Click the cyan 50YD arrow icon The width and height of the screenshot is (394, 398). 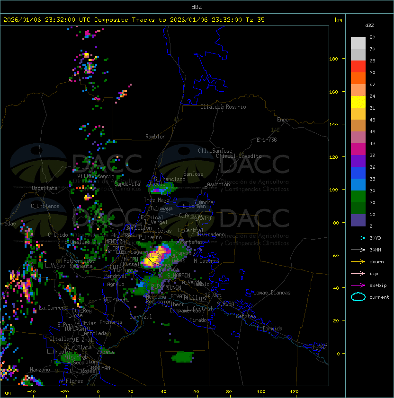(x=358, y=238)
